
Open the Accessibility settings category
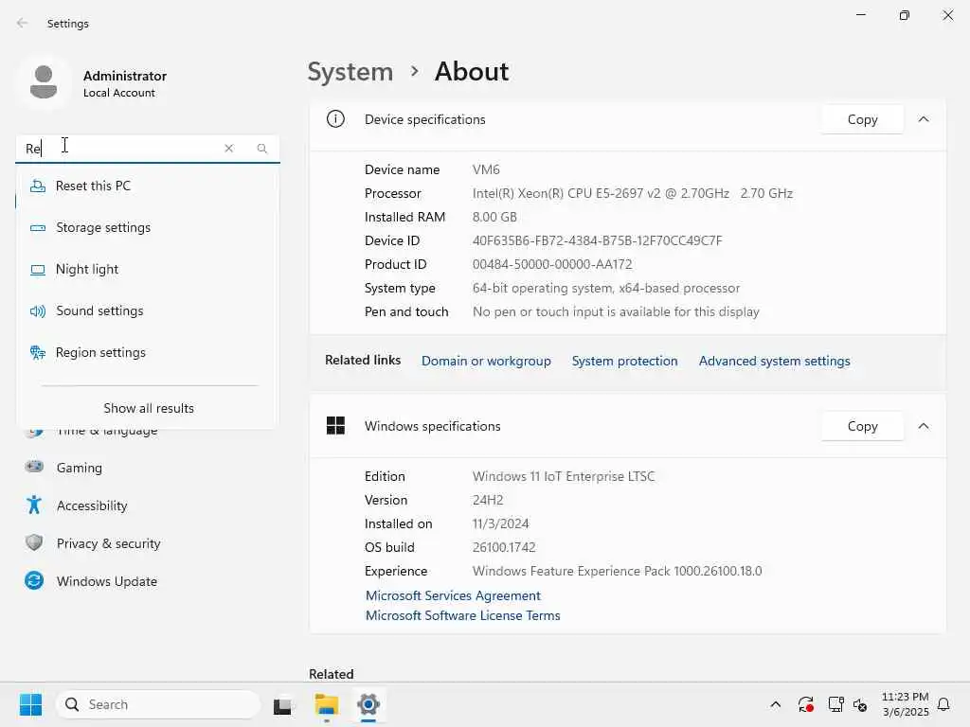click(147, 505)
